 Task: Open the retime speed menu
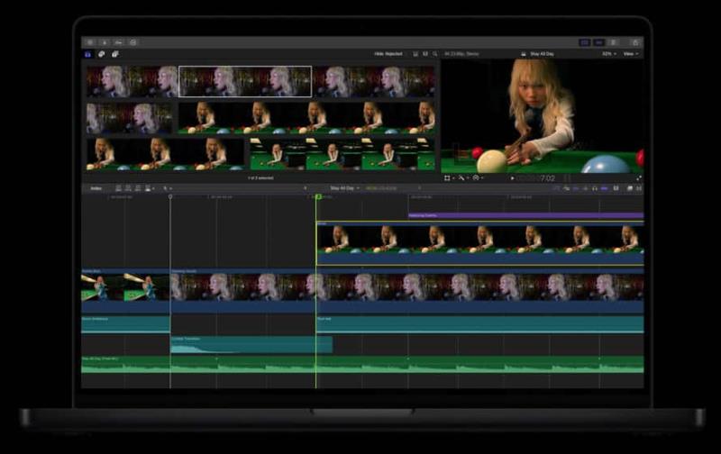tap(478, 177)
